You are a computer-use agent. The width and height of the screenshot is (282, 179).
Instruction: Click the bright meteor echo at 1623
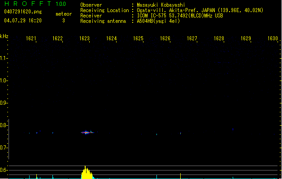[x=87, y=132]
